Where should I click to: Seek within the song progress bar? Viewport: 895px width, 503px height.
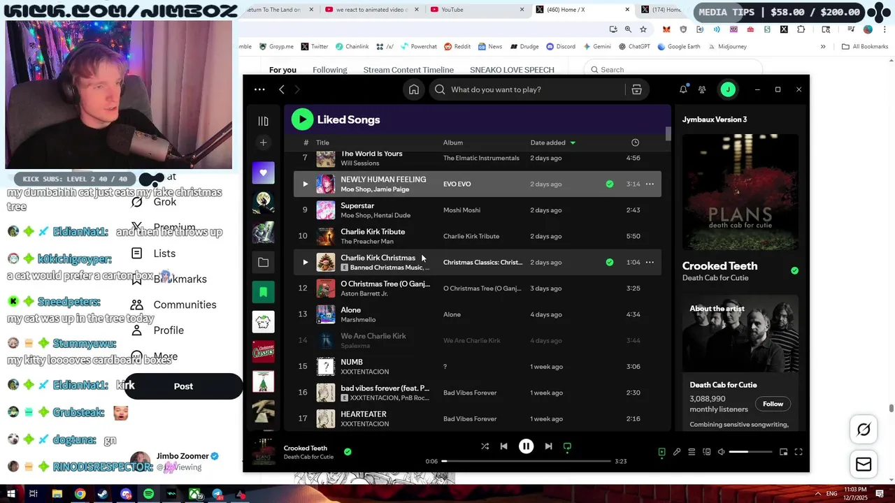(x=526, y=461)
